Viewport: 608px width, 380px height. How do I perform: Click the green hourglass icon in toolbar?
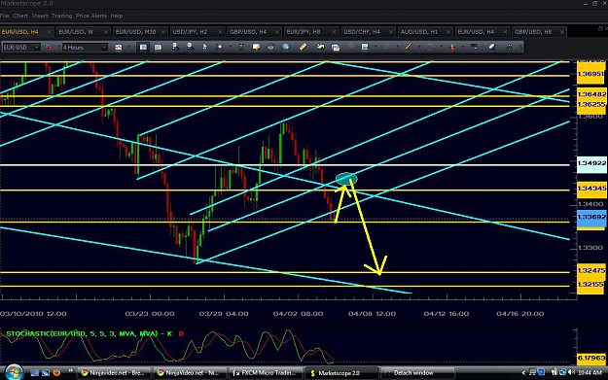point(241,47)
